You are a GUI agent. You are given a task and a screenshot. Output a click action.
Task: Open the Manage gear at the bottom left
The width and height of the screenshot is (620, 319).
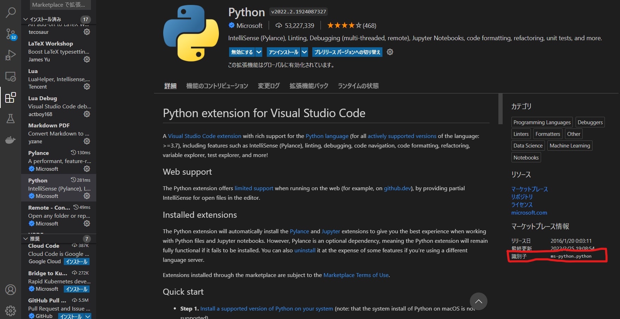10,311
